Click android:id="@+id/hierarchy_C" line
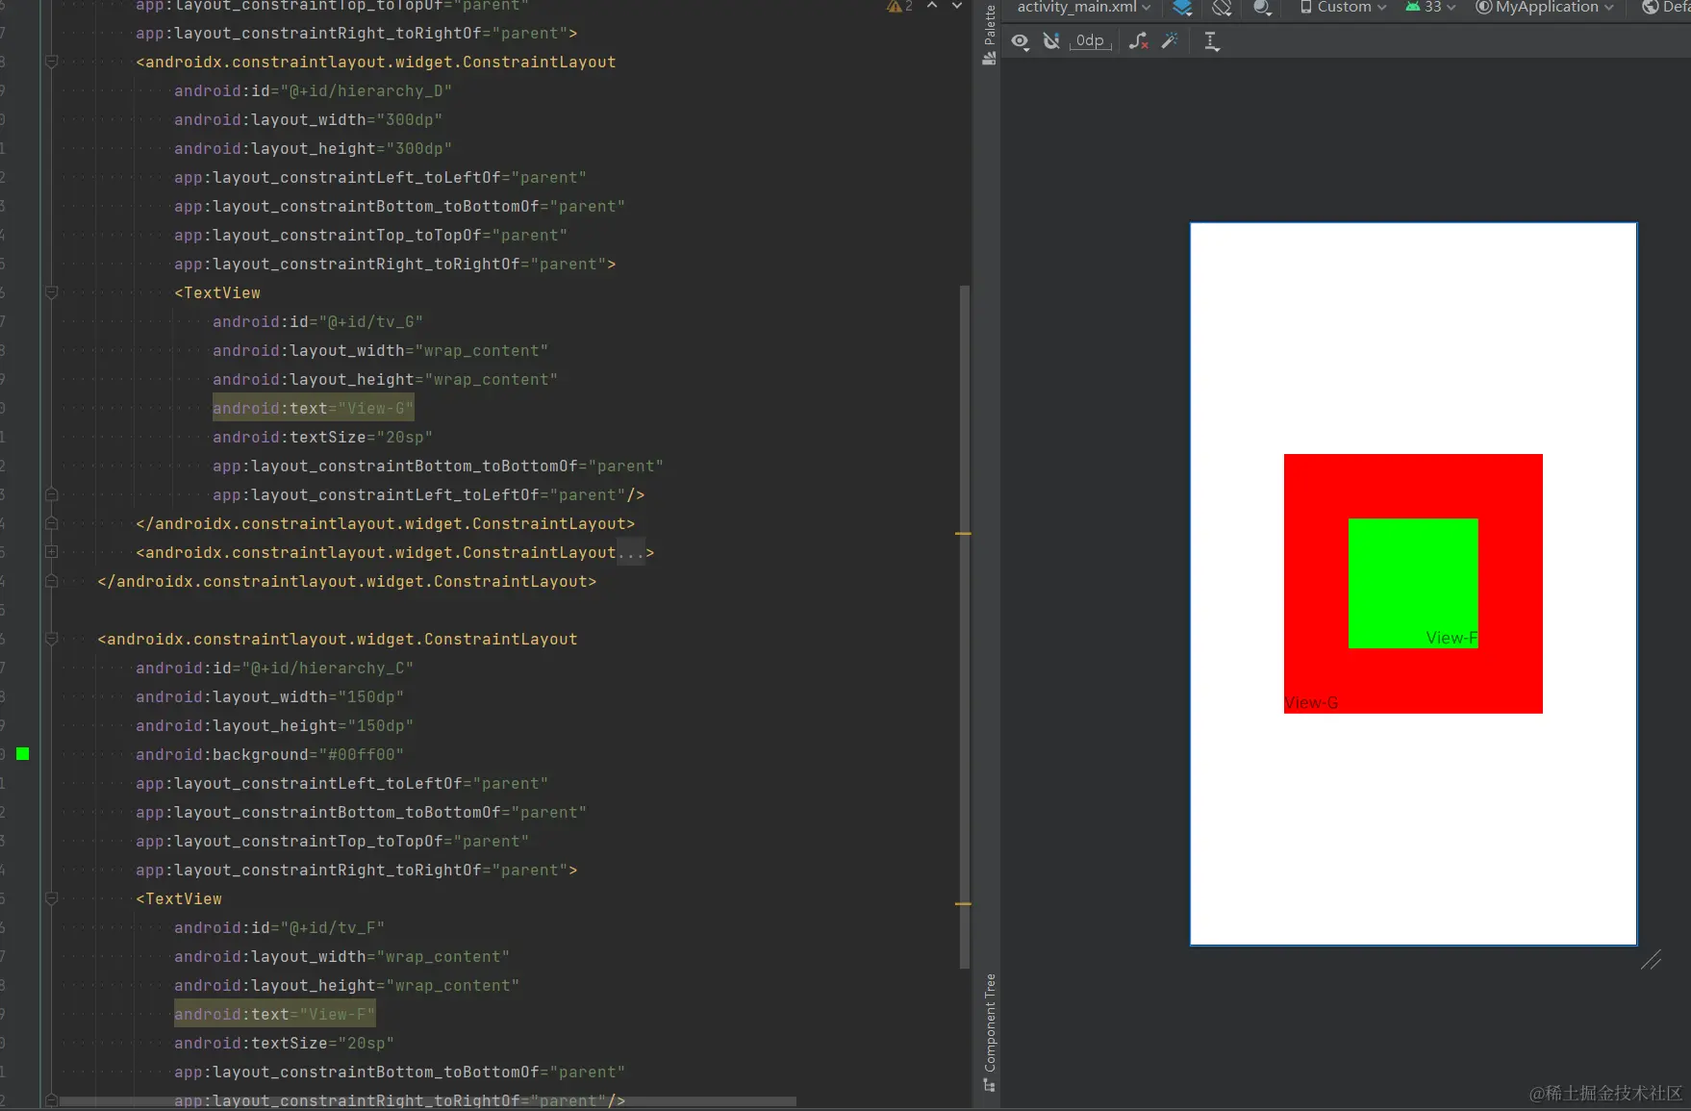Screen dimensions: 1691x1111 [274, 668]
